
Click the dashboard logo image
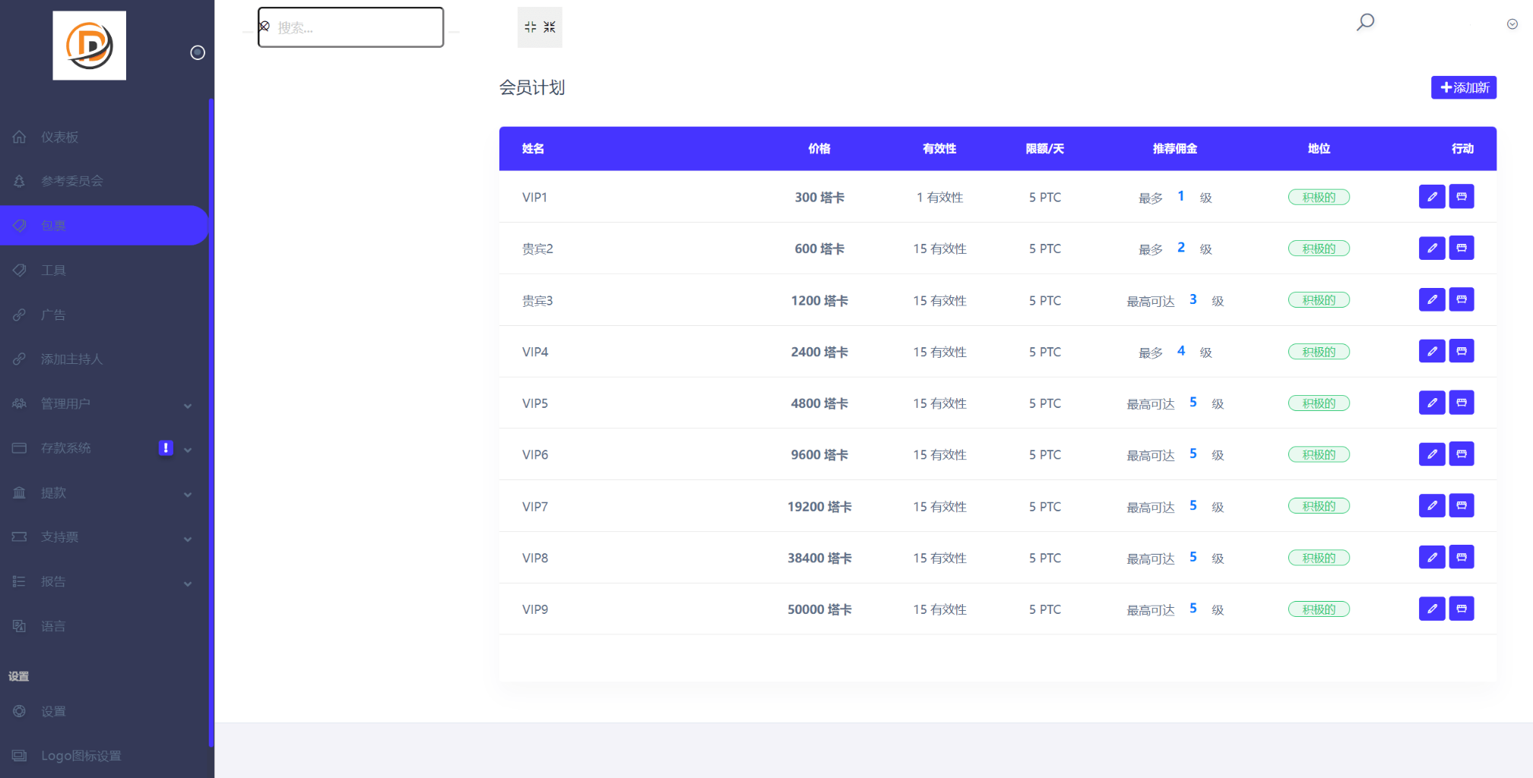click(x=90, y=46)
